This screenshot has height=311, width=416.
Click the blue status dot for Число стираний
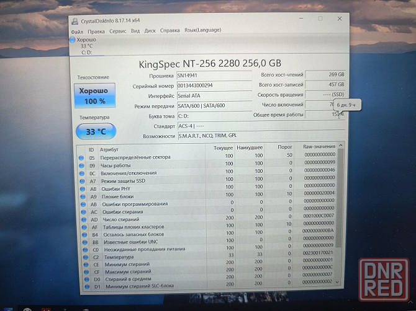(81, 219)
